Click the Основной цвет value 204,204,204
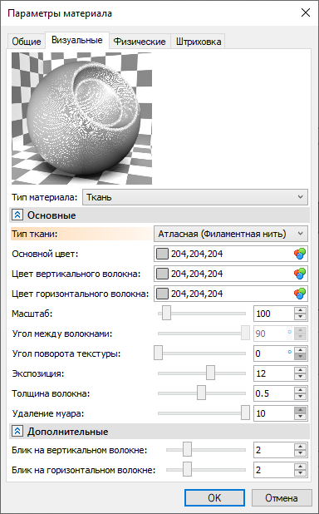The width and height of the screenshot is (319, 514). click(197, 254)
